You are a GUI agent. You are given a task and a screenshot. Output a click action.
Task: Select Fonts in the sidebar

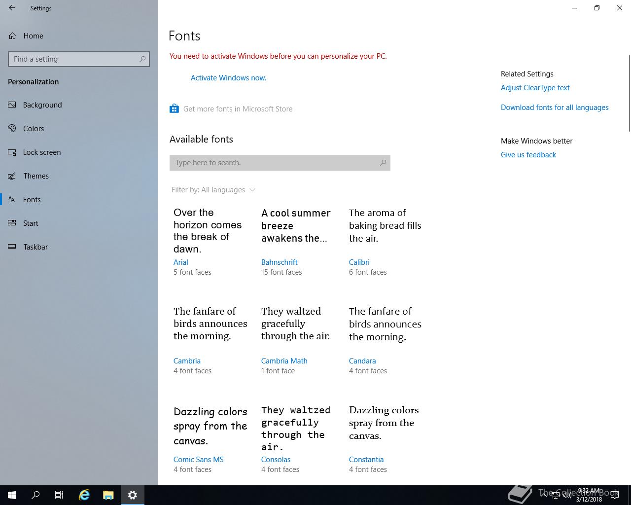[79, 199]
